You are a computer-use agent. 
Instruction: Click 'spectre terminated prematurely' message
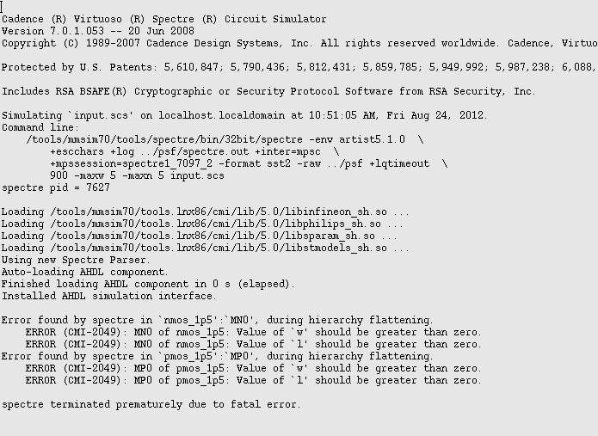[151, 404]
